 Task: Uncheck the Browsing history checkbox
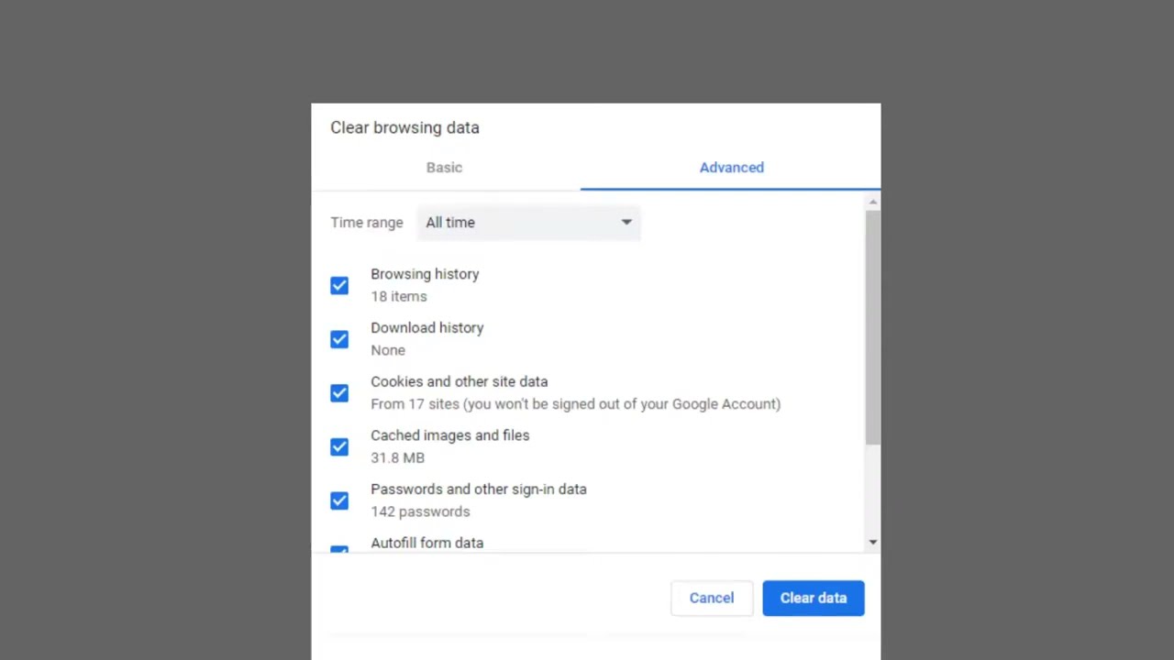pos(339,286)
